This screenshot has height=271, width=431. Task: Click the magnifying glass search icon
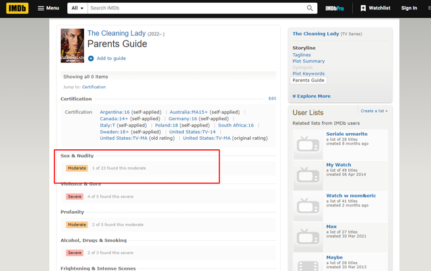click(x=310, y=8)
